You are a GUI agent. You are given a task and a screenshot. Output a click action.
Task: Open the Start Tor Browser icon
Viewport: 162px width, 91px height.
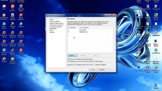[x=4, y=52]
